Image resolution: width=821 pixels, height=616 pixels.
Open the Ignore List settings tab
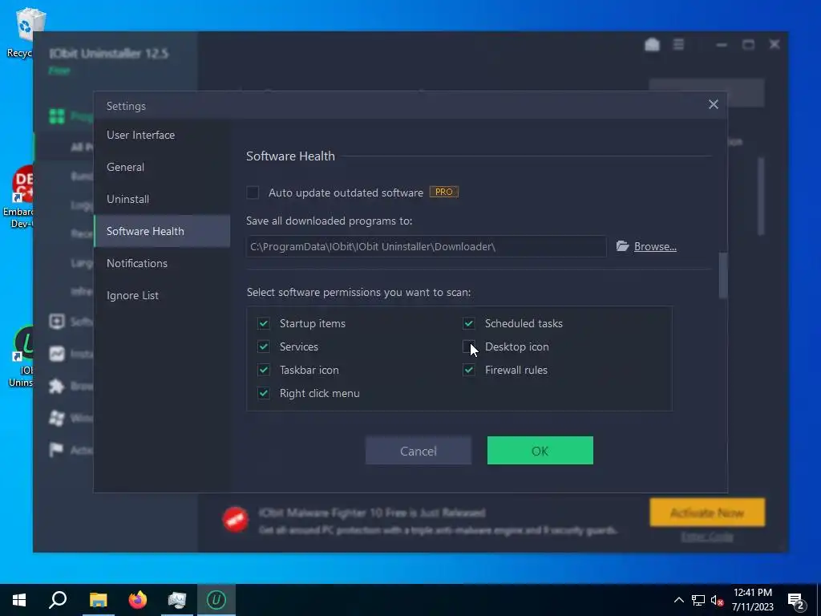pos(162,295)
